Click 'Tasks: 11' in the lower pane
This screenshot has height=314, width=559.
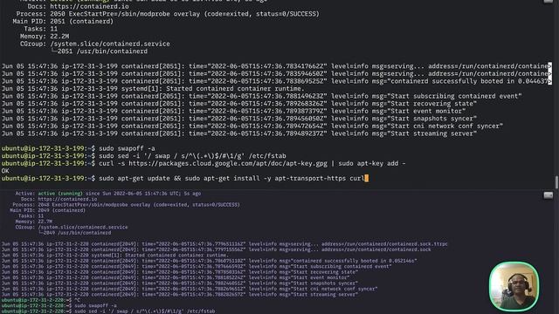point(31,216)
